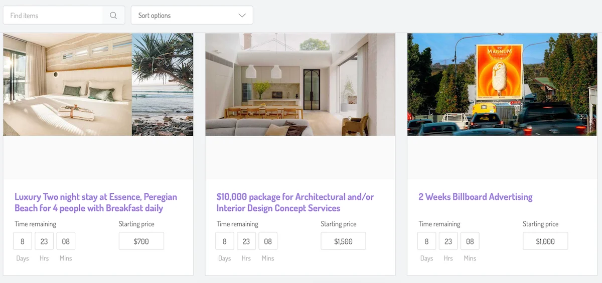
Task: Click the beach palm tree photo
Action: tap(163, 84)
